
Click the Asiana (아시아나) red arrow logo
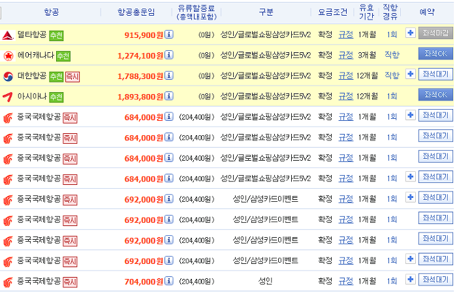8,97
